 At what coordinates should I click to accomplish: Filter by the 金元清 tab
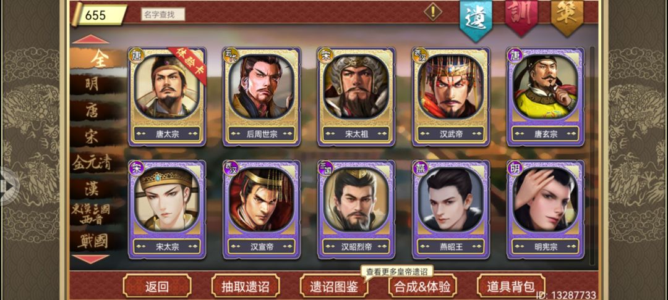tap(92, 162)
